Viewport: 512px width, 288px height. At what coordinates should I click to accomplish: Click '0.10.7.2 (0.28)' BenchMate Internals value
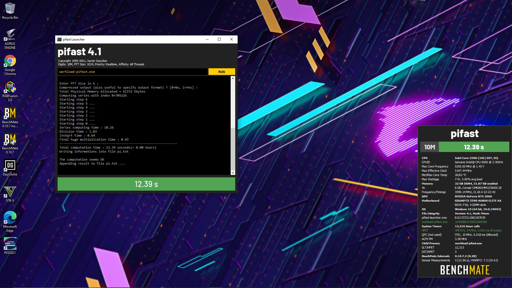point(465,256)
